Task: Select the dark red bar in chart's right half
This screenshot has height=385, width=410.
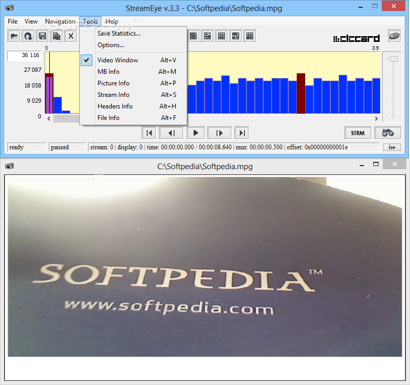Action: coord(301,93)
